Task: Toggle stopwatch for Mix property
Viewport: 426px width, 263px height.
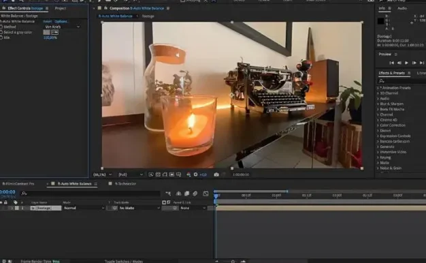Action: coord(1,37)
